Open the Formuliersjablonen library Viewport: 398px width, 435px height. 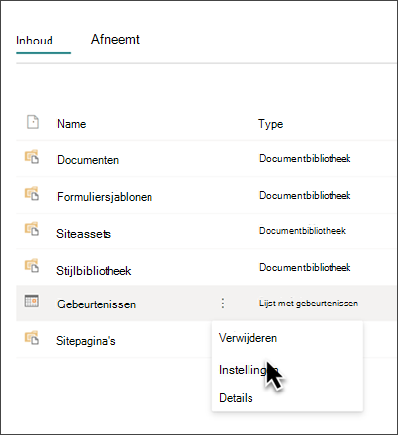point(105,197)
